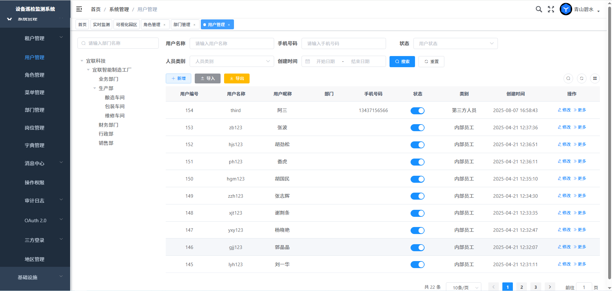Go to the next page arrow in pagination
Viewport: 612px width, 291px height.
550,287
